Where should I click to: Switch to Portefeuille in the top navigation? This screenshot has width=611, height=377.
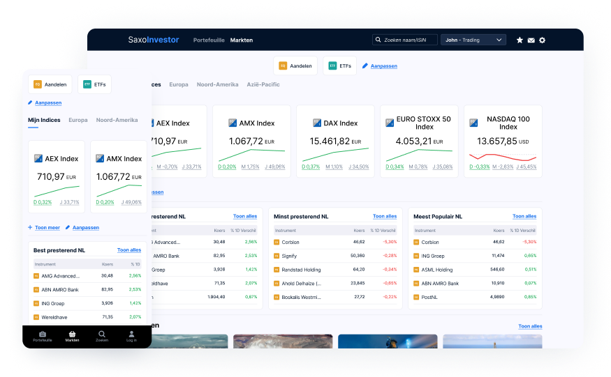209,40
